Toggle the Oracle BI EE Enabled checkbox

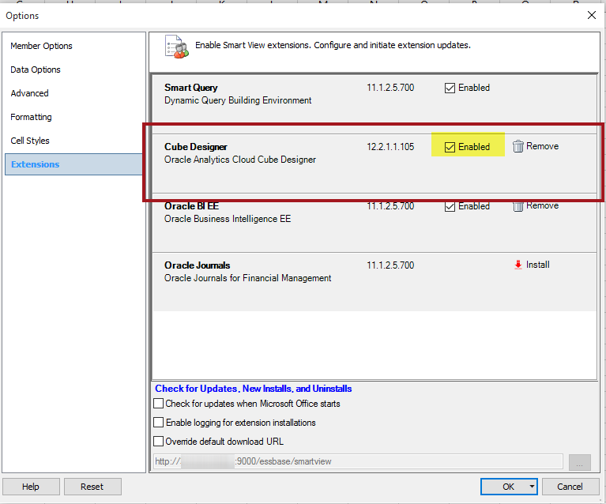coord(450,206)
